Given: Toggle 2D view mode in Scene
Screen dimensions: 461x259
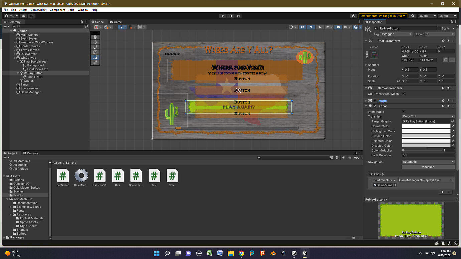Looking at the screenshot, I should pos(302,27).
